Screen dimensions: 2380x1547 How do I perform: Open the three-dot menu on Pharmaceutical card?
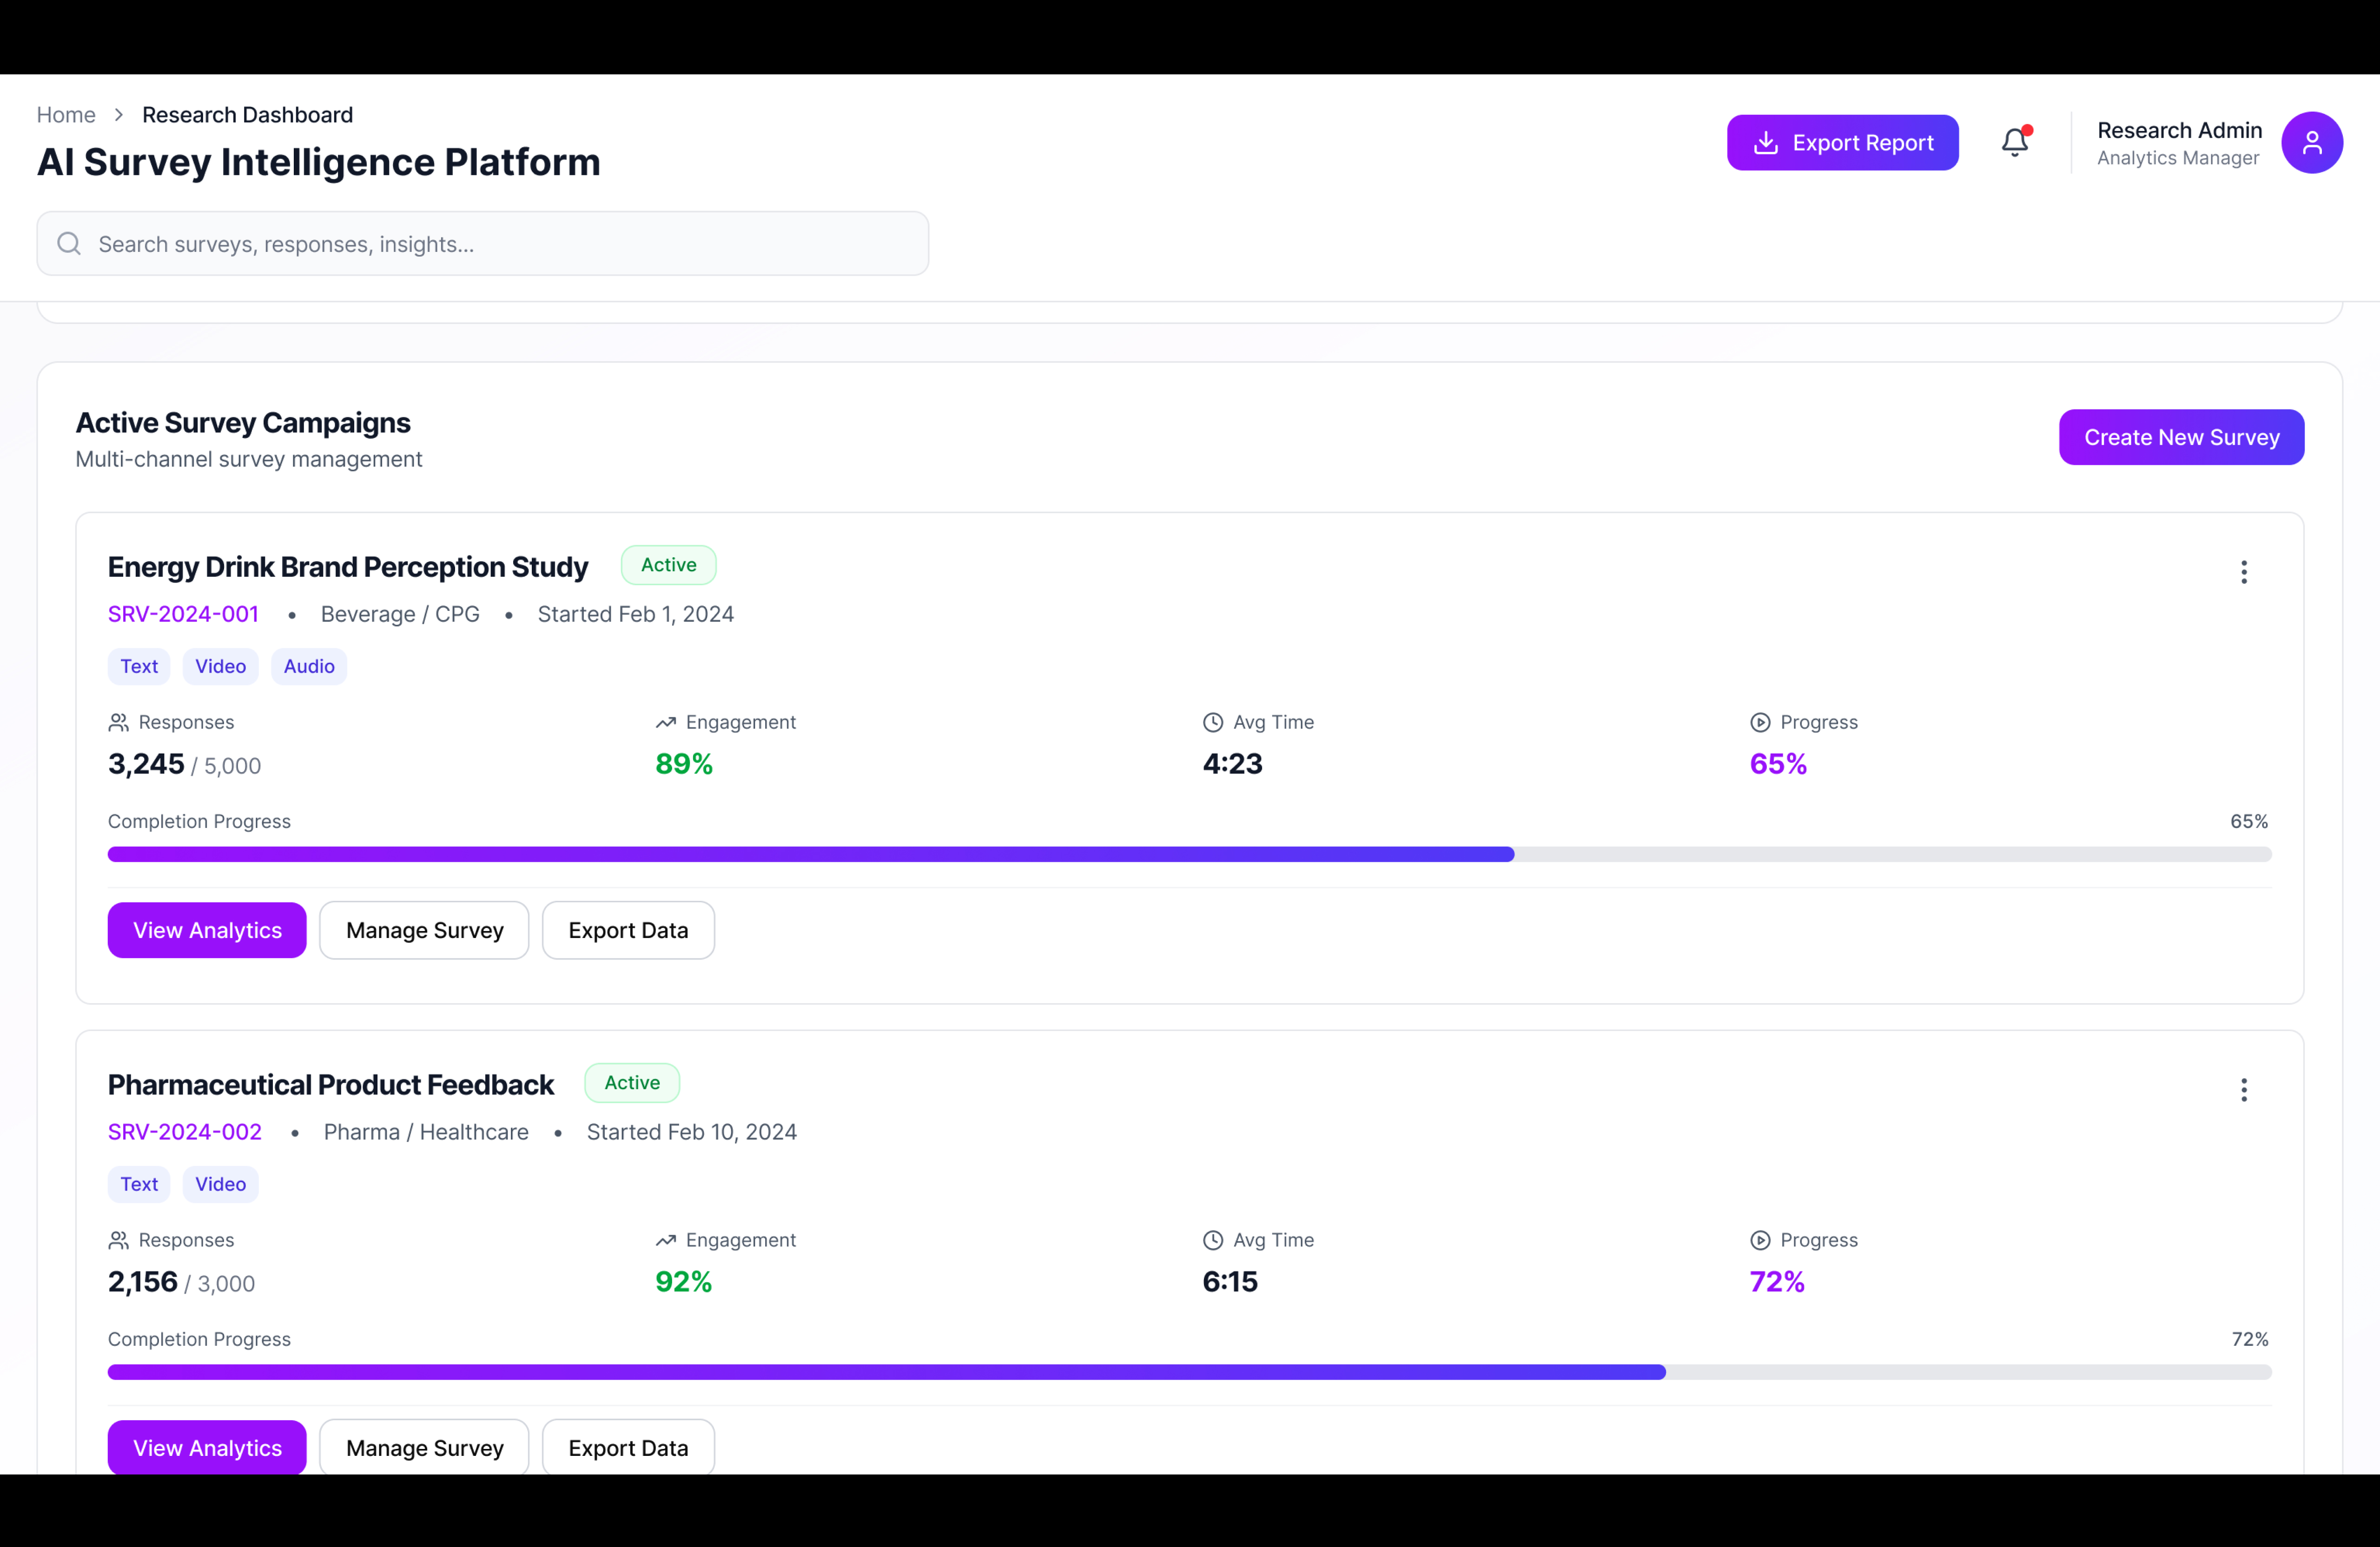(2244, 1090)
